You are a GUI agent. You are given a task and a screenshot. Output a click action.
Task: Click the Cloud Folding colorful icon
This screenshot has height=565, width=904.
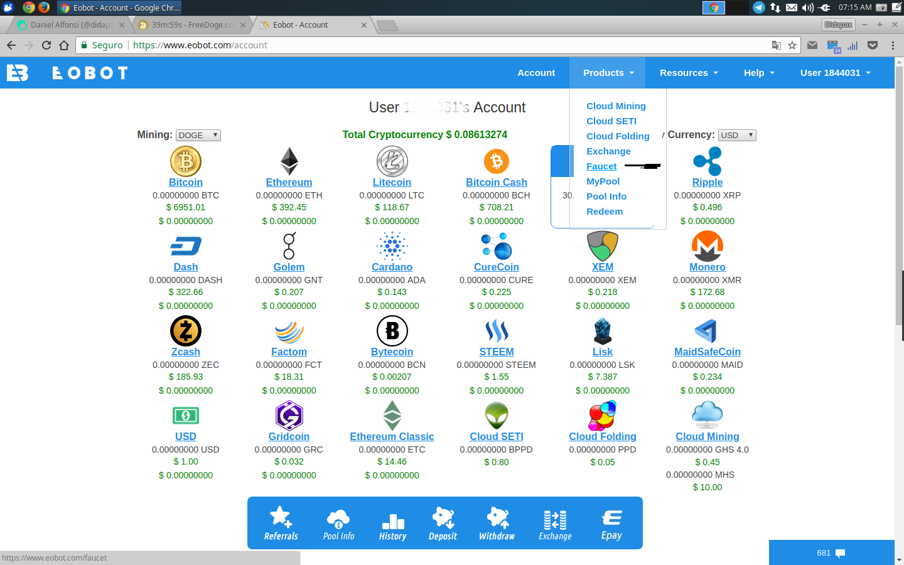(603, 416)
